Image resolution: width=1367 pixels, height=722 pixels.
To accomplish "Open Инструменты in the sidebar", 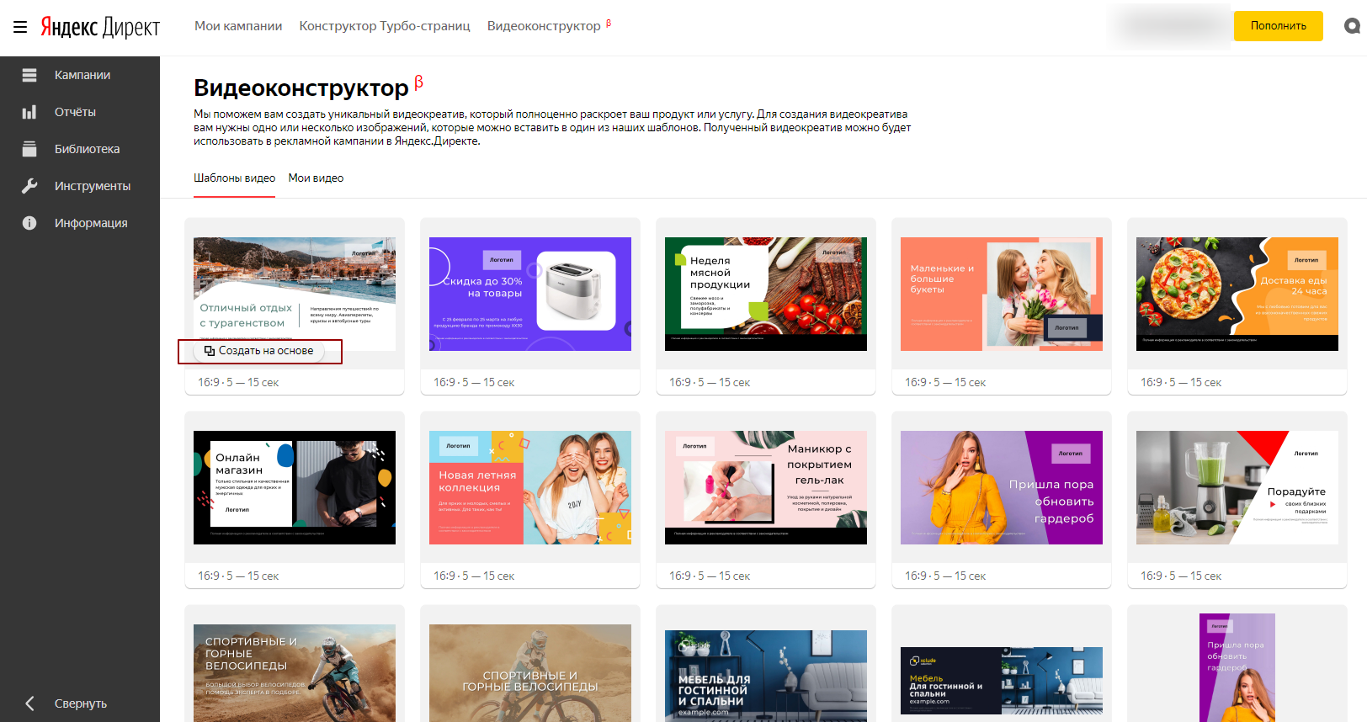I will point(93,186).
